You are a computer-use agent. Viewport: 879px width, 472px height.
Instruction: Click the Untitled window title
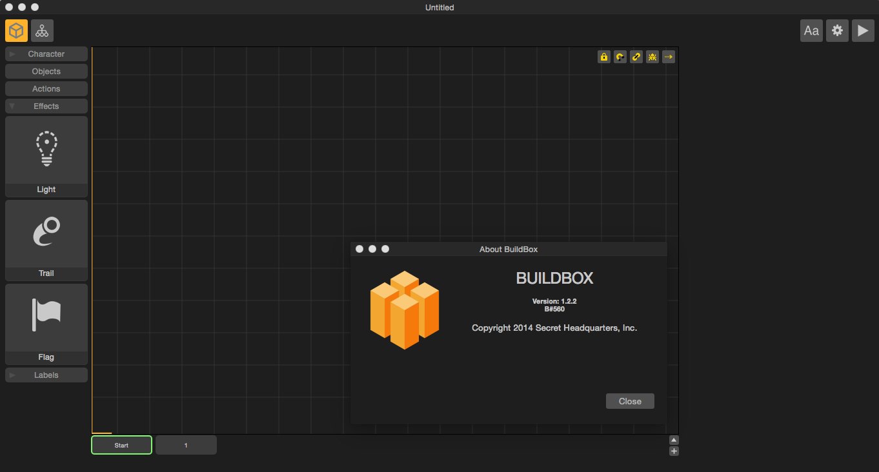[439, 7]
